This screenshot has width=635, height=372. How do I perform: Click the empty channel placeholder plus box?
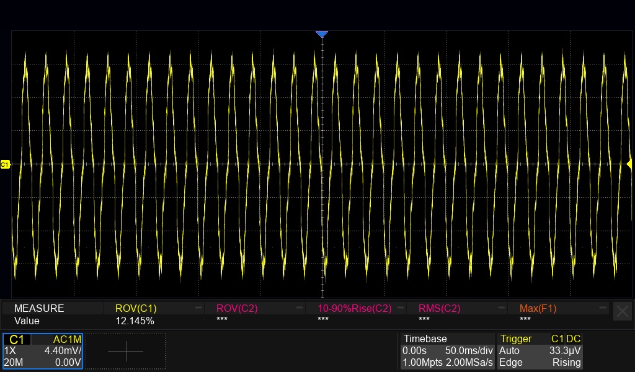click(x=125, y=351)
